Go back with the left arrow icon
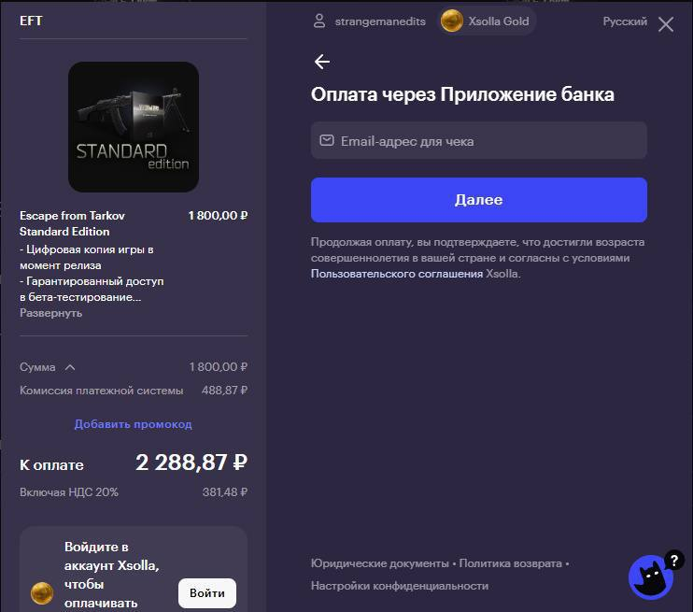 tap(321, 62)
